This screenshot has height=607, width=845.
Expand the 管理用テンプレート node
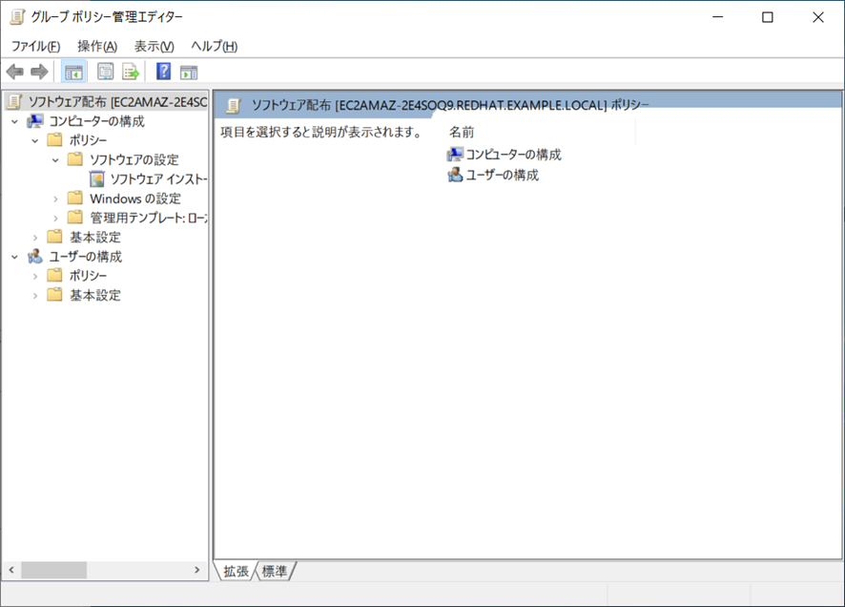tap(55, 219)
